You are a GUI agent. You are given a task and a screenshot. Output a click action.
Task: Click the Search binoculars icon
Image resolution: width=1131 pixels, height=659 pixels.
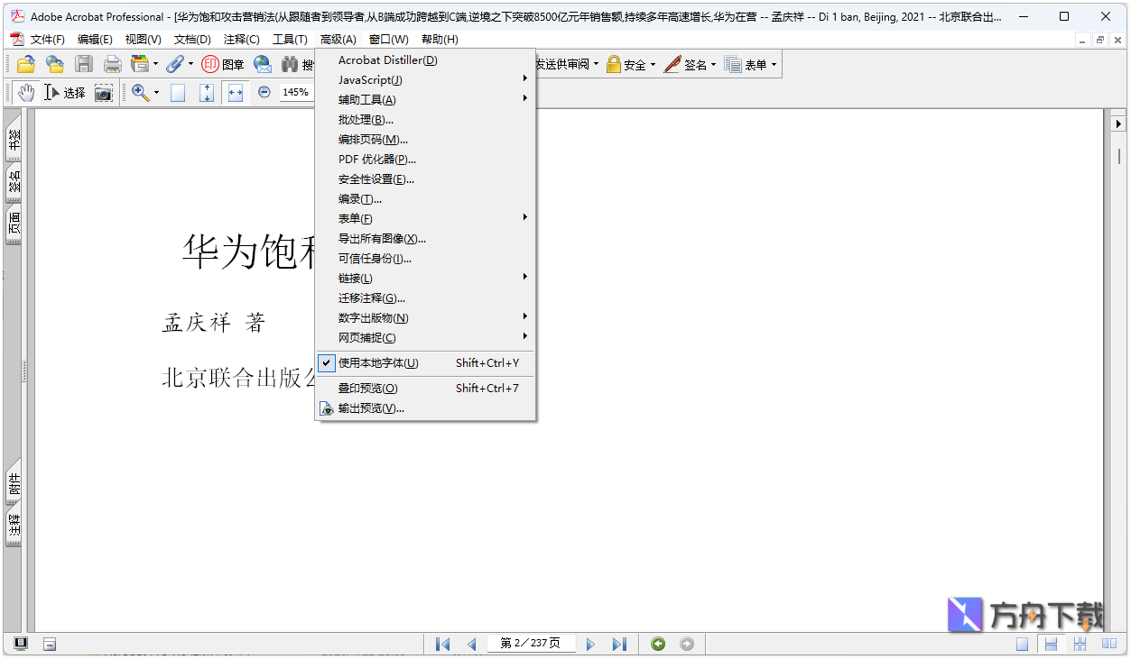pyautogui.click(x=290, y=64)
